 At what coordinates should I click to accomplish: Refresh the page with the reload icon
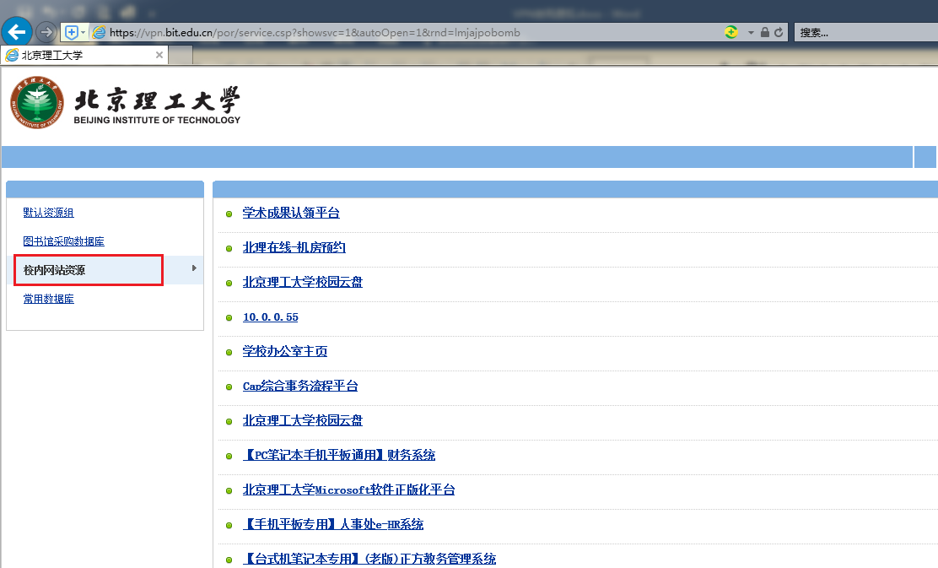click(x=779, y=32)
